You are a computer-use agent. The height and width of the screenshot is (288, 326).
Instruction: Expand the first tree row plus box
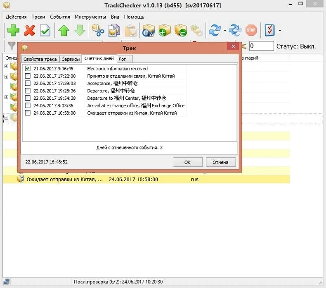(x=7, y=66)
